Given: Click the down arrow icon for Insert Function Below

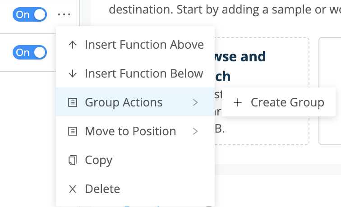Looking at the screenshot, I should [72, 74].
